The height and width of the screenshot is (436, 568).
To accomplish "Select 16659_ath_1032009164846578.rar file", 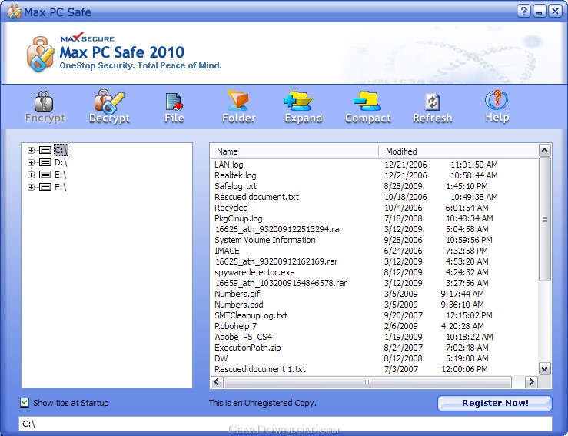I will [x=281, y=283].
